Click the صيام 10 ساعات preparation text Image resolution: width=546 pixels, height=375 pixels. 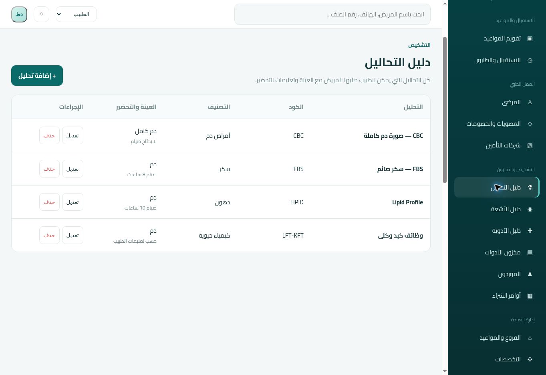point(141,208)
